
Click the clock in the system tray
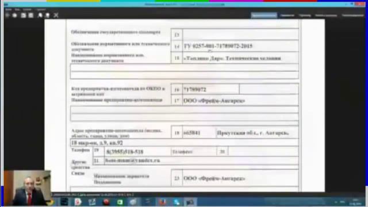pos(355,202)
